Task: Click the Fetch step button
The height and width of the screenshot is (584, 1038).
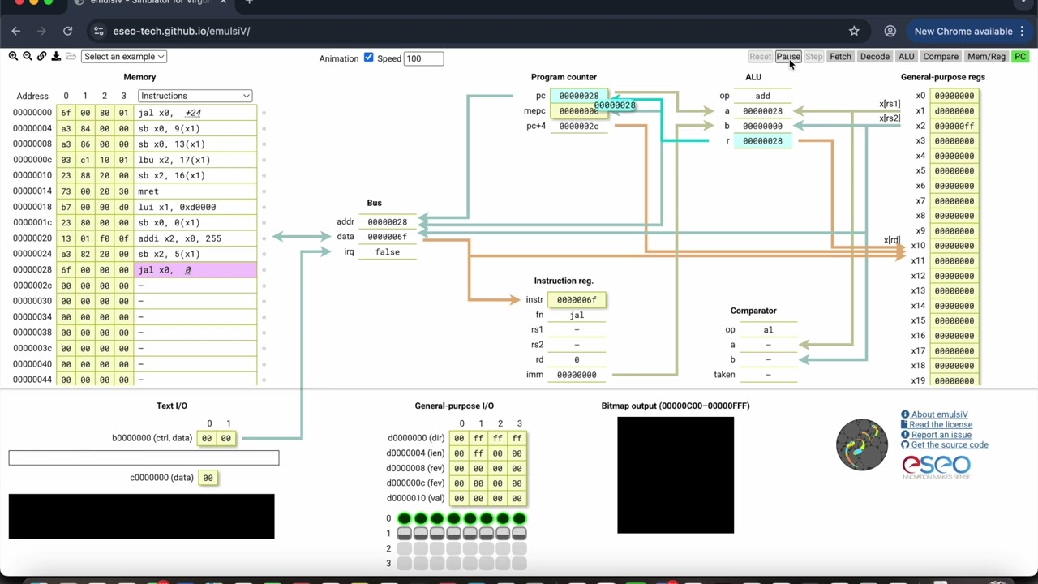Action: tap(840, 57)
